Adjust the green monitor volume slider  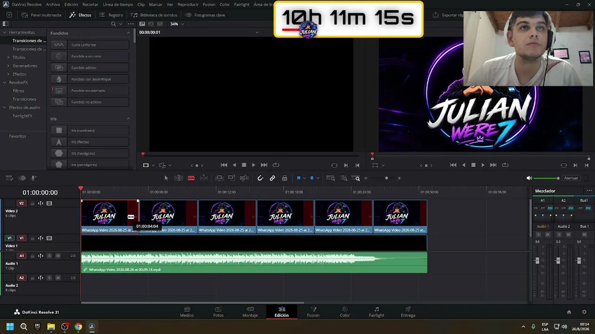coord(547,178)
